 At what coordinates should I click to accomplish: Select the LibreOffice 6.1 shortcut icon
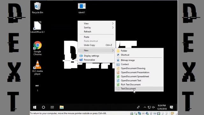(38, 27)
